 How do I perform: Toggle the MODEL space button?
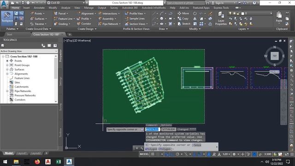(144, 154)
